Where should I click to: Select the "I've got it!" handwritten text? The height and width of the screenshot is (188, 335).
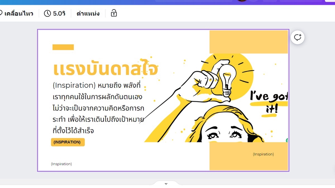(269, 102)
